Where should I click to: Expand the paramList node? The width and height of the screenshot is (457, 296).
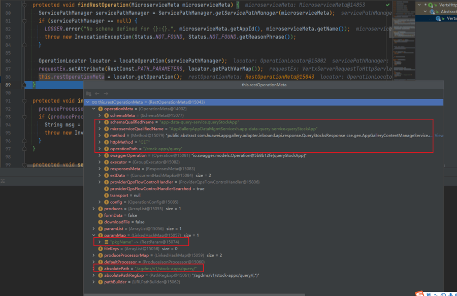pyautogui.click(x=94, y=228)
